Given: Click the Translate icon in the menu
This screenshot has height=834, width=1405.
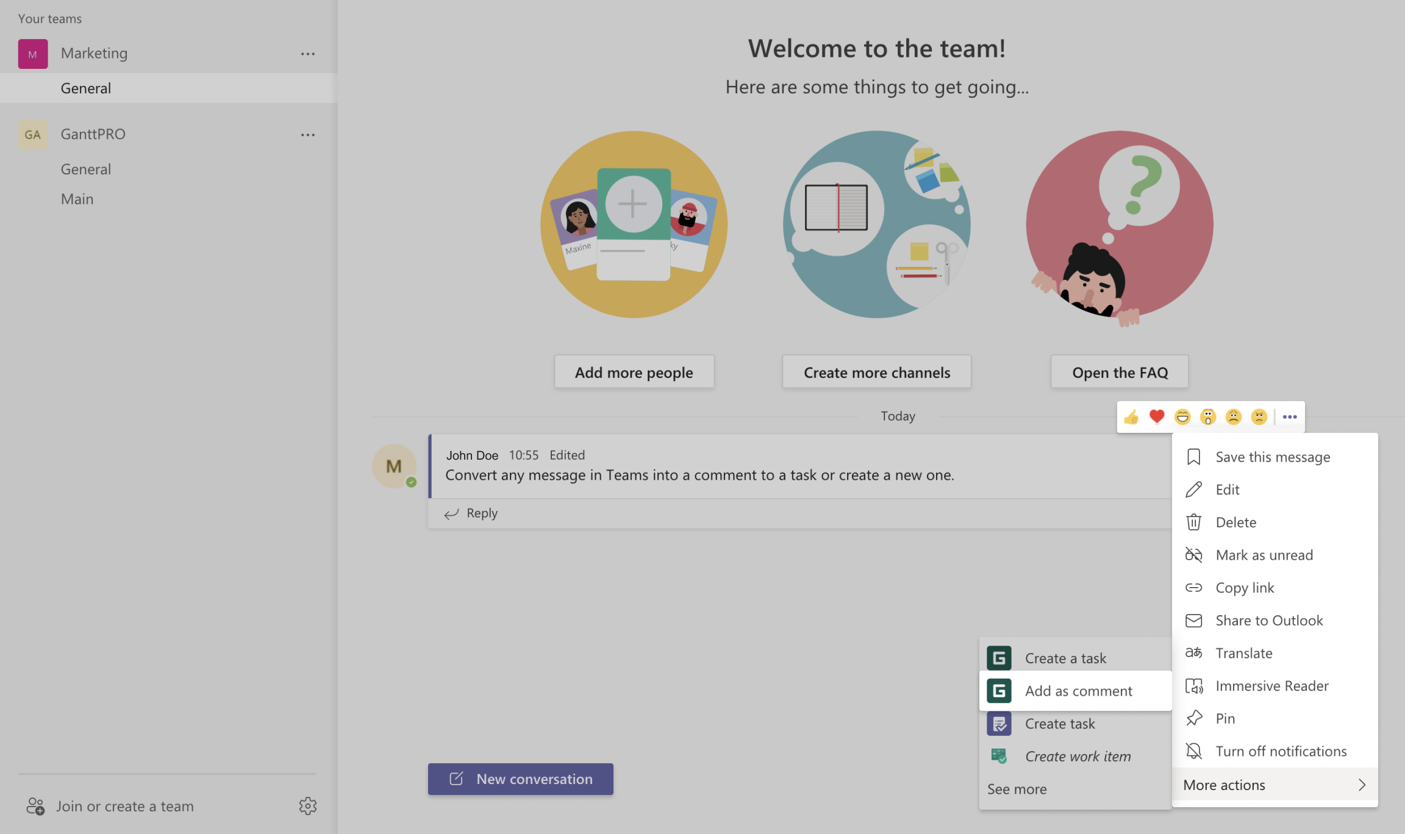Looking at the screenshot, I should pyautogui.click(x=1193, y=652).
